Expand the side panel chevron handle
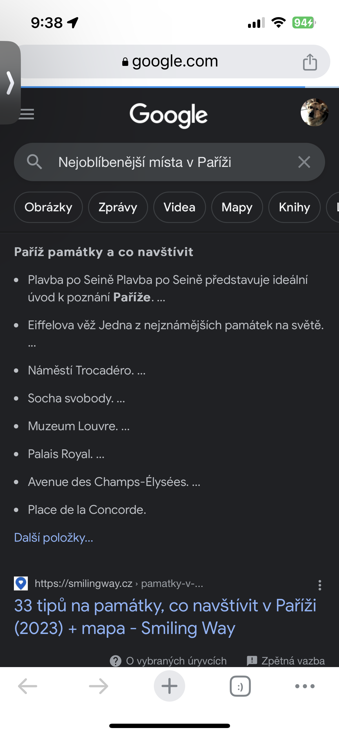Image resolution: width=339 pixels, height=735 pixels. click(x=10, y=83)
